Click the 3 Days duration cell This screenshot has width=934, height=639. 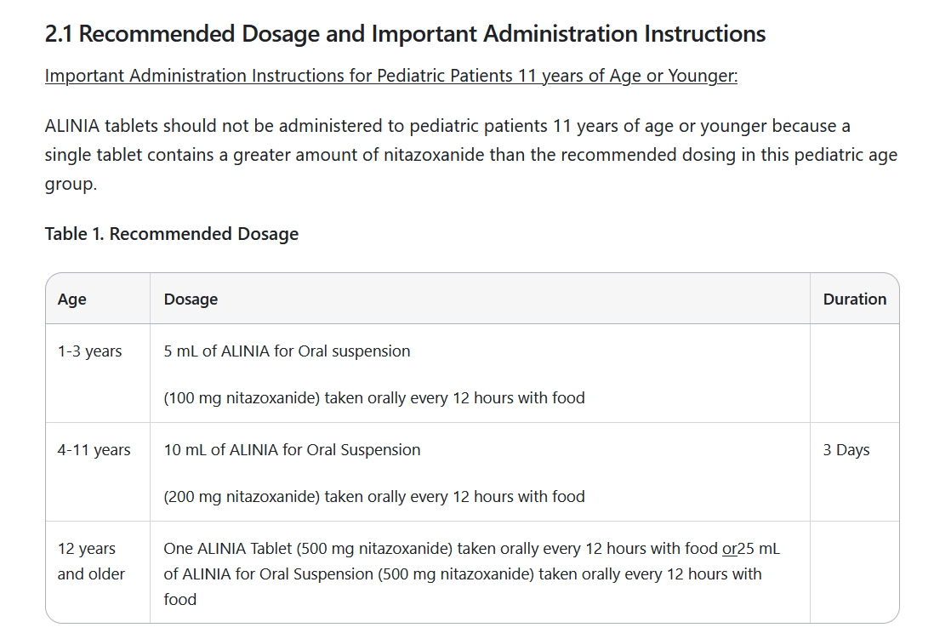click(846, 450)
